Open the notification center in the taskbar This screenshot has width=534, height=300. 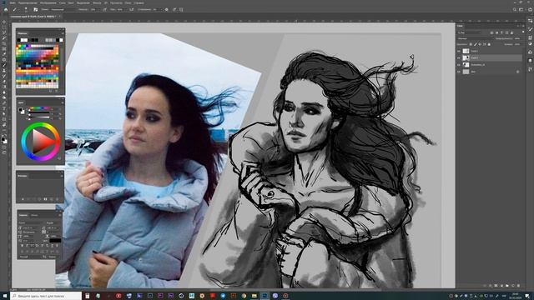point(526,296)
